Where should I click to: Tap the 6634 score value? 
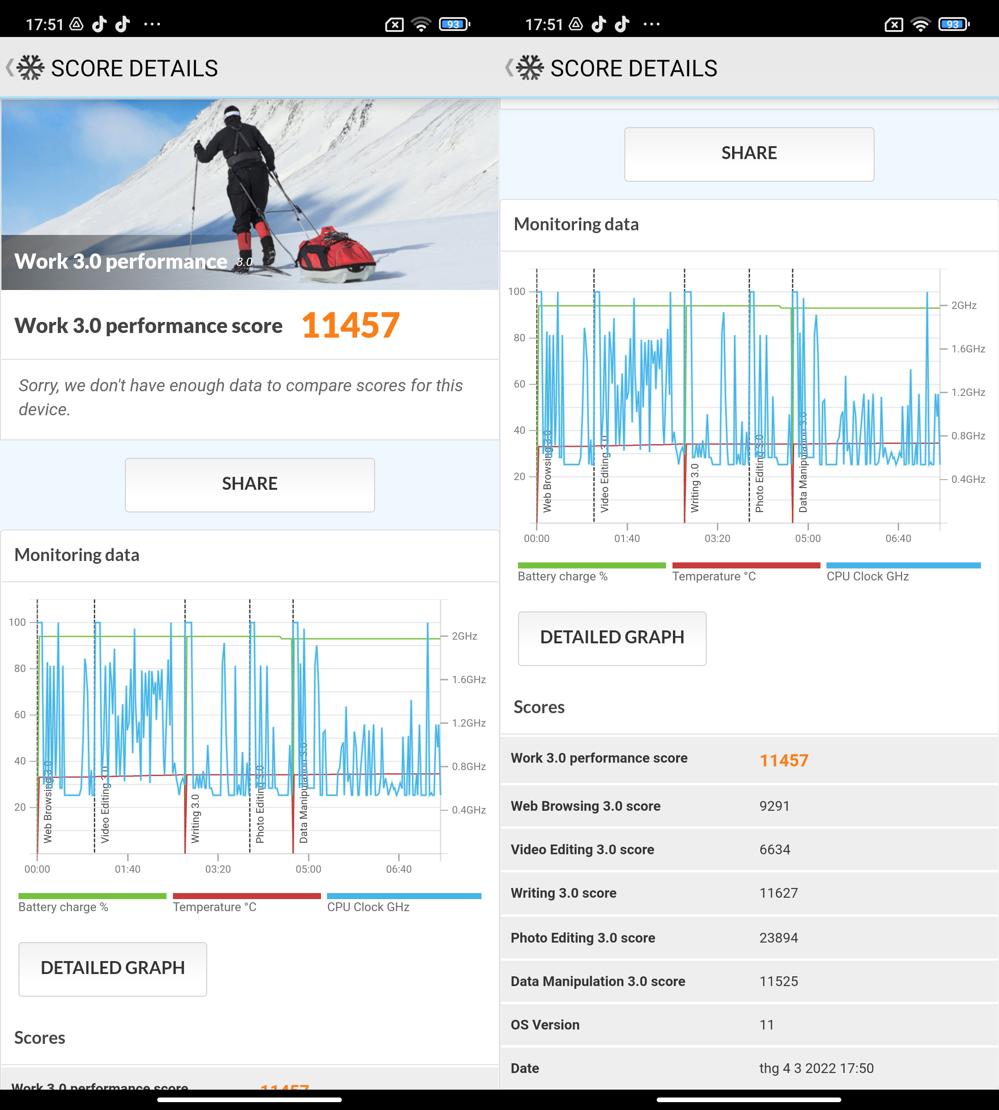[775, 849]
